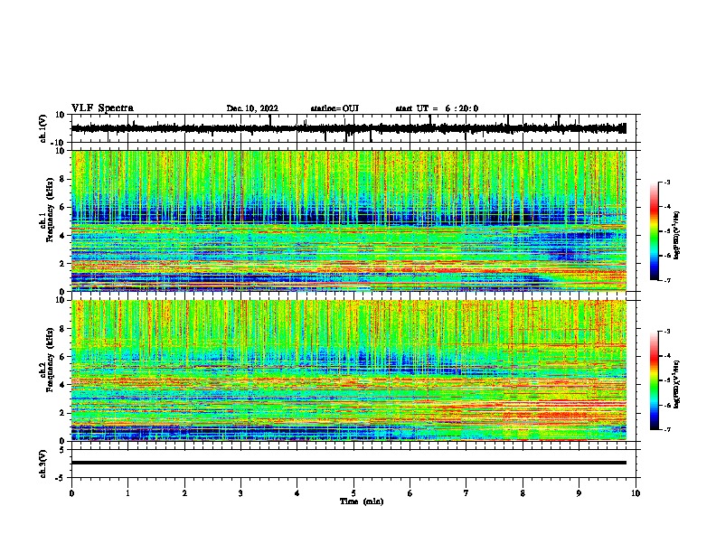This screenshot has height=553, width=716.
Task: Click the date 'Dec. 10, 2022'
Action: [x=252, y=108]
